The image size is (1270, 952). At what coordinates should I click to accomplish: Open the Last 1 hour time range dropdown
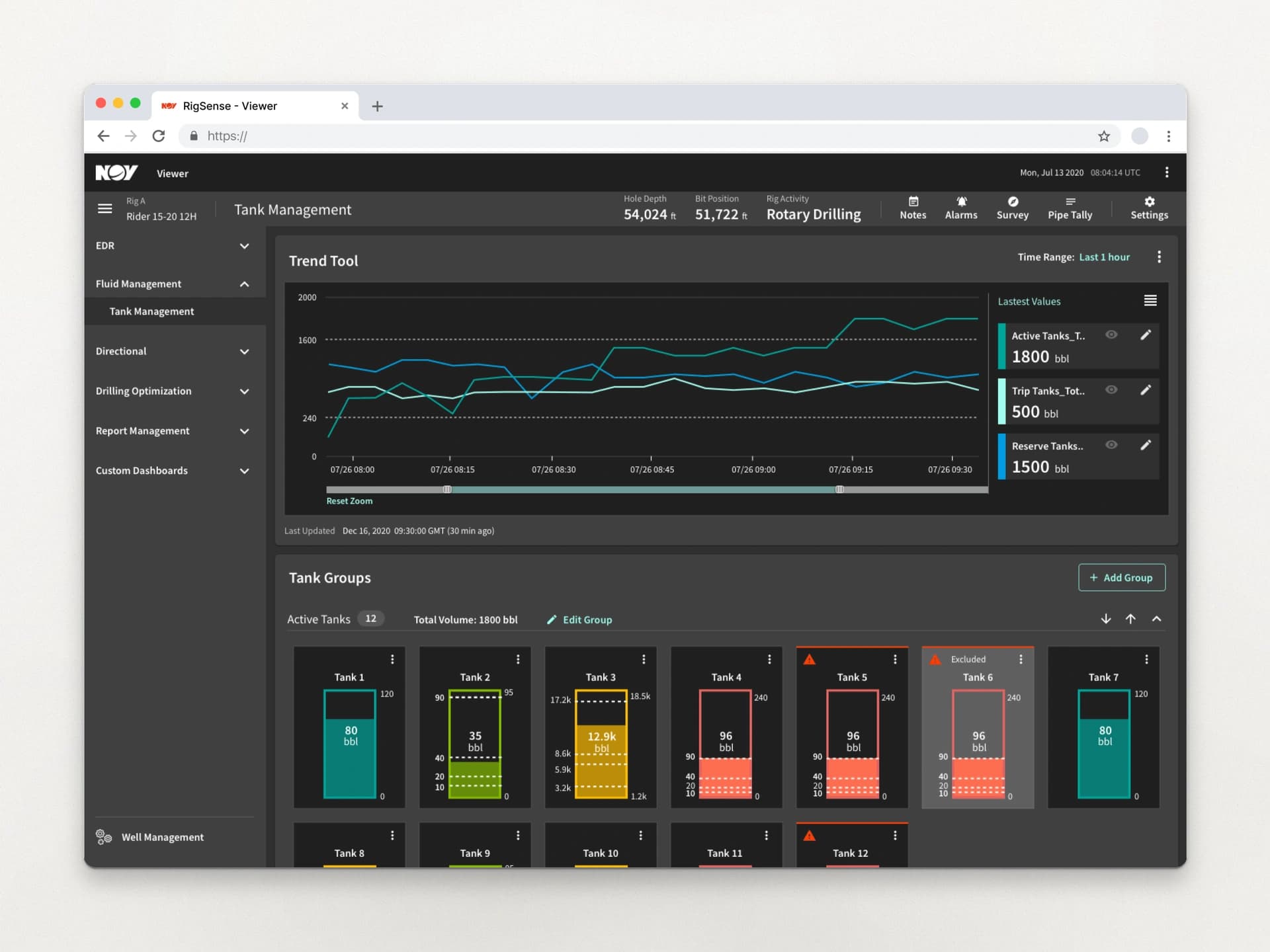[x=1104, y=257]
